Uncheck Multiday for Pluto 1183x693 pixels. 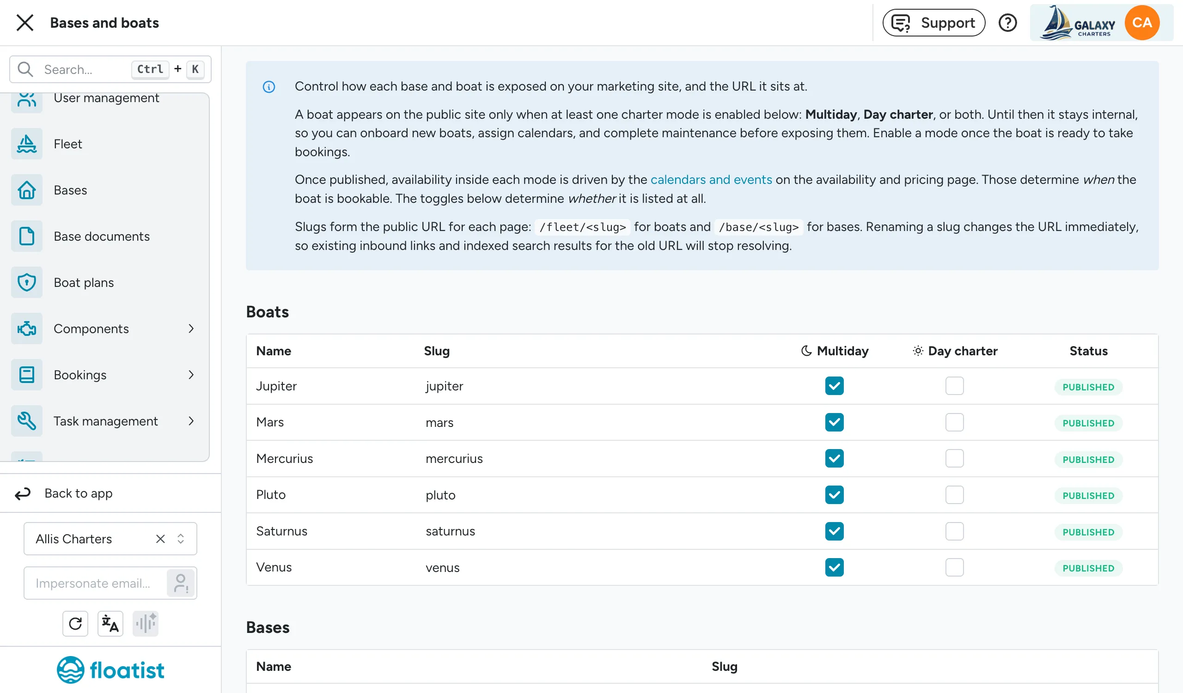point(834,494)
